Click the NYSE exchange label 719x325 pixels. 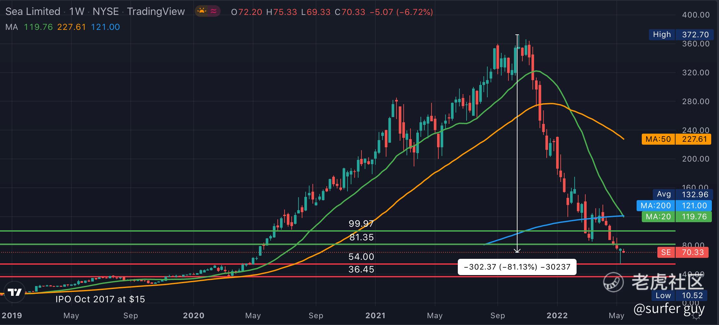pos(106,12)
